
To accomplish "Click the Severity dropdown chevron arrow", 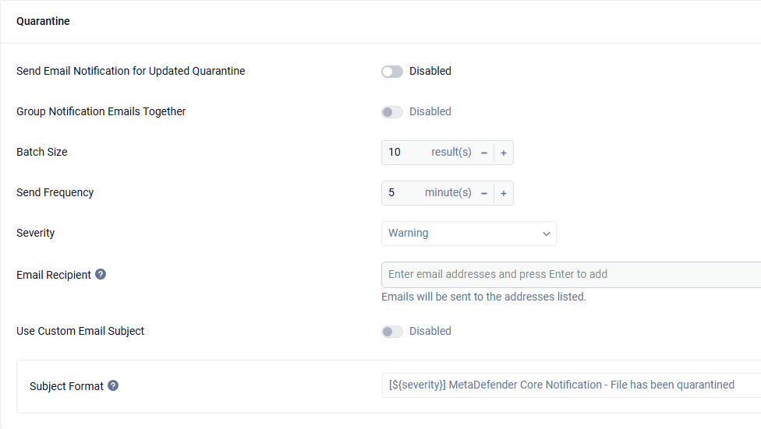I will pos(547,234).
